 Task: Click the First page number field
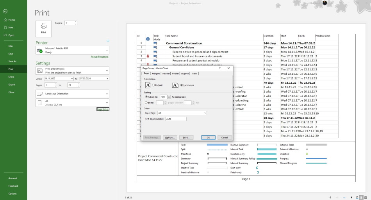click(x=176, y=119)
